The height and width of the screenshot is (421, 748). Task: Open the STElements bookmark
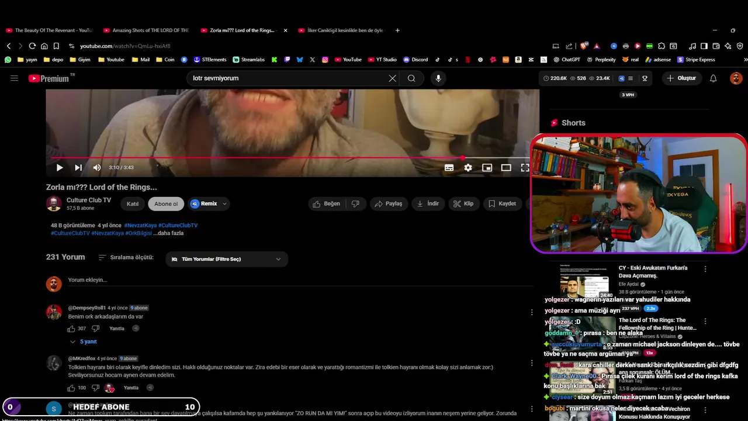coord(210,60)
